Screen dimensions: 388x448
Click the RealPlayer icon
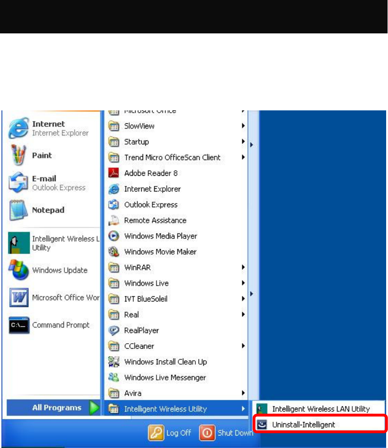click(x=113, y=330)
